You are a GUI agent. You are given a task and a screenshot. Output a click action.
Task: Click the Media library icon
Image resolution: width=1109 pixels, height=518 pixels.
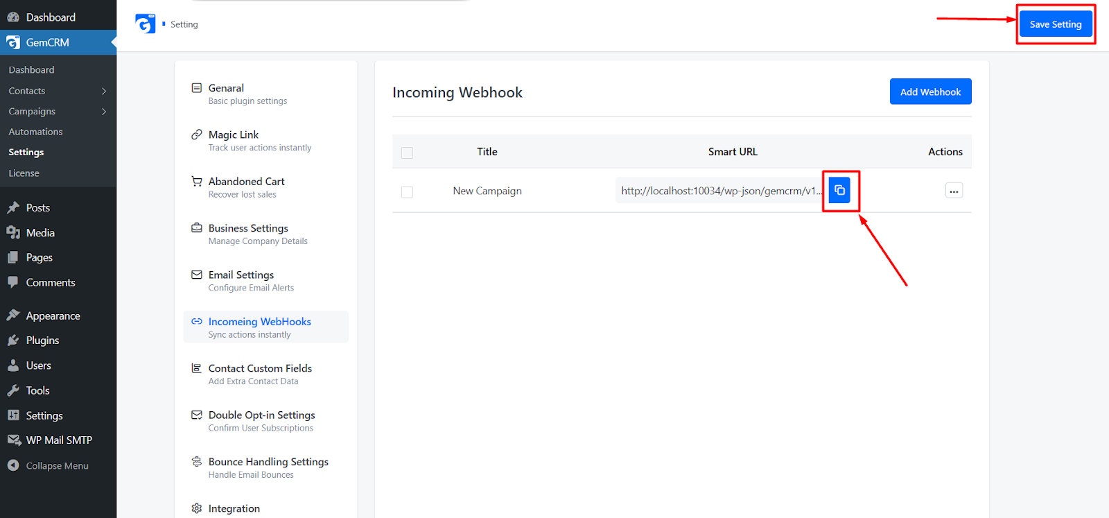pos(13,232)
